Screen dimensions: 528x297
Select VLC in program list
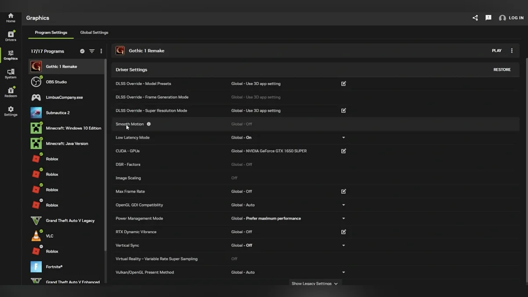[66, 236]
